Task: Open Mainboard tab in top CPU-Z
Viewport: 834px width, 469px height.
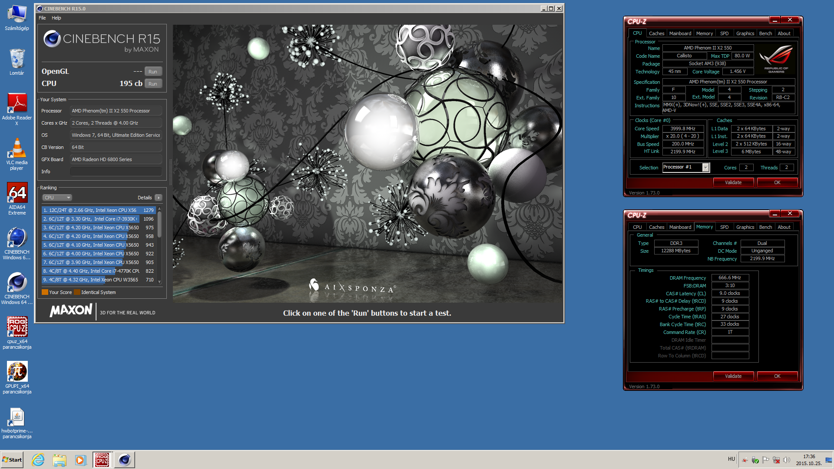Action: point(680,33)
